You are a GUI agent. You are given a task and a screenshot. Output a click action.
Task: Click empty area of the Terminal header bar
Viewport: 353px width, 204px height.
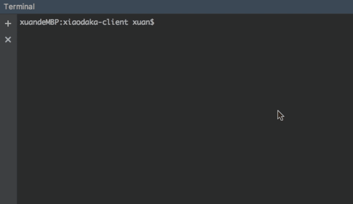[x=194, y=7]
